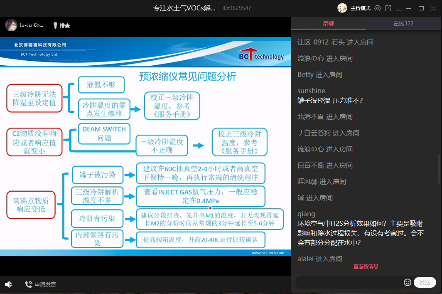Click the 主持模式 host mode label
This screenshot has height=294, width=442.
[x=360, y=8]
